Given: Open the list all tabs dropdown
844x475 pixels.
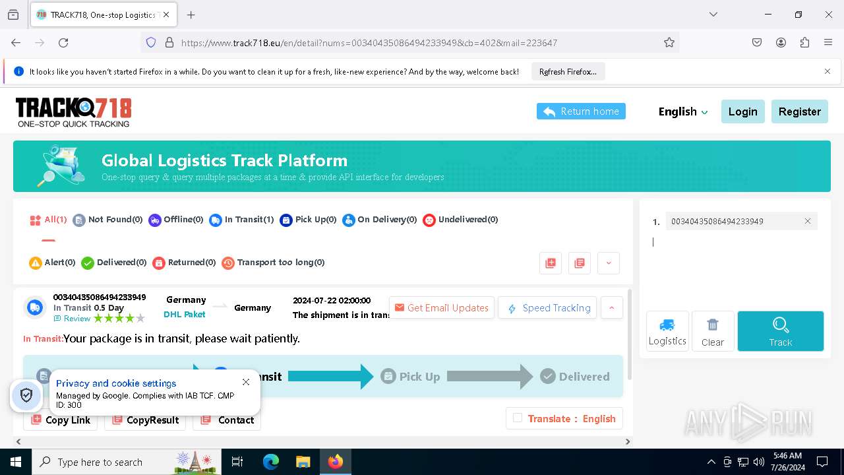Looking at the screenshot, I should tap(713, 15).
